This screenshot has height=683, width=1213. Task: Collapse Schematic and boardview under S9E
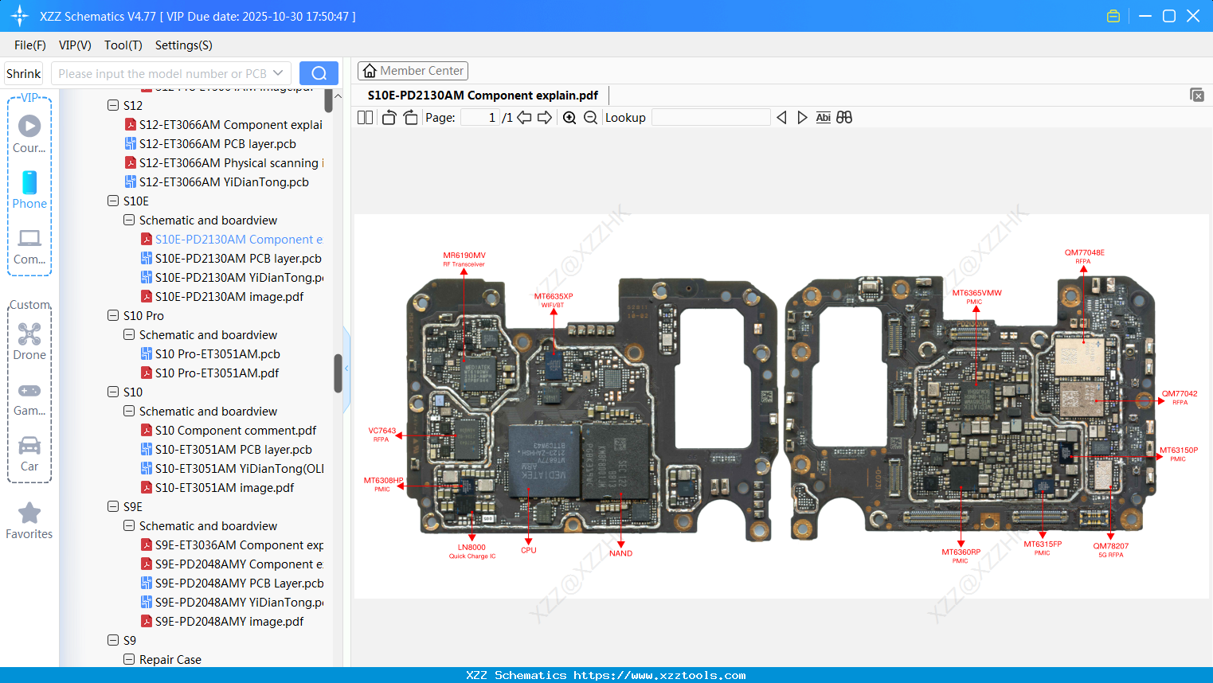(x=129, y=525)
